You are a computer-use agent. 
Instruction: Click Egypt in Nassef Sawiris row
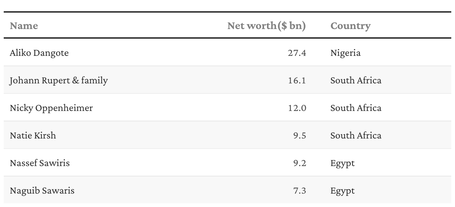[342, 163]
